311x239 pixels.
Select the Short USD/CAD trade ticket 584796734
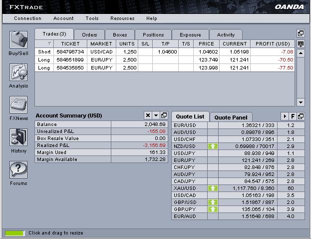click(165, 52)
